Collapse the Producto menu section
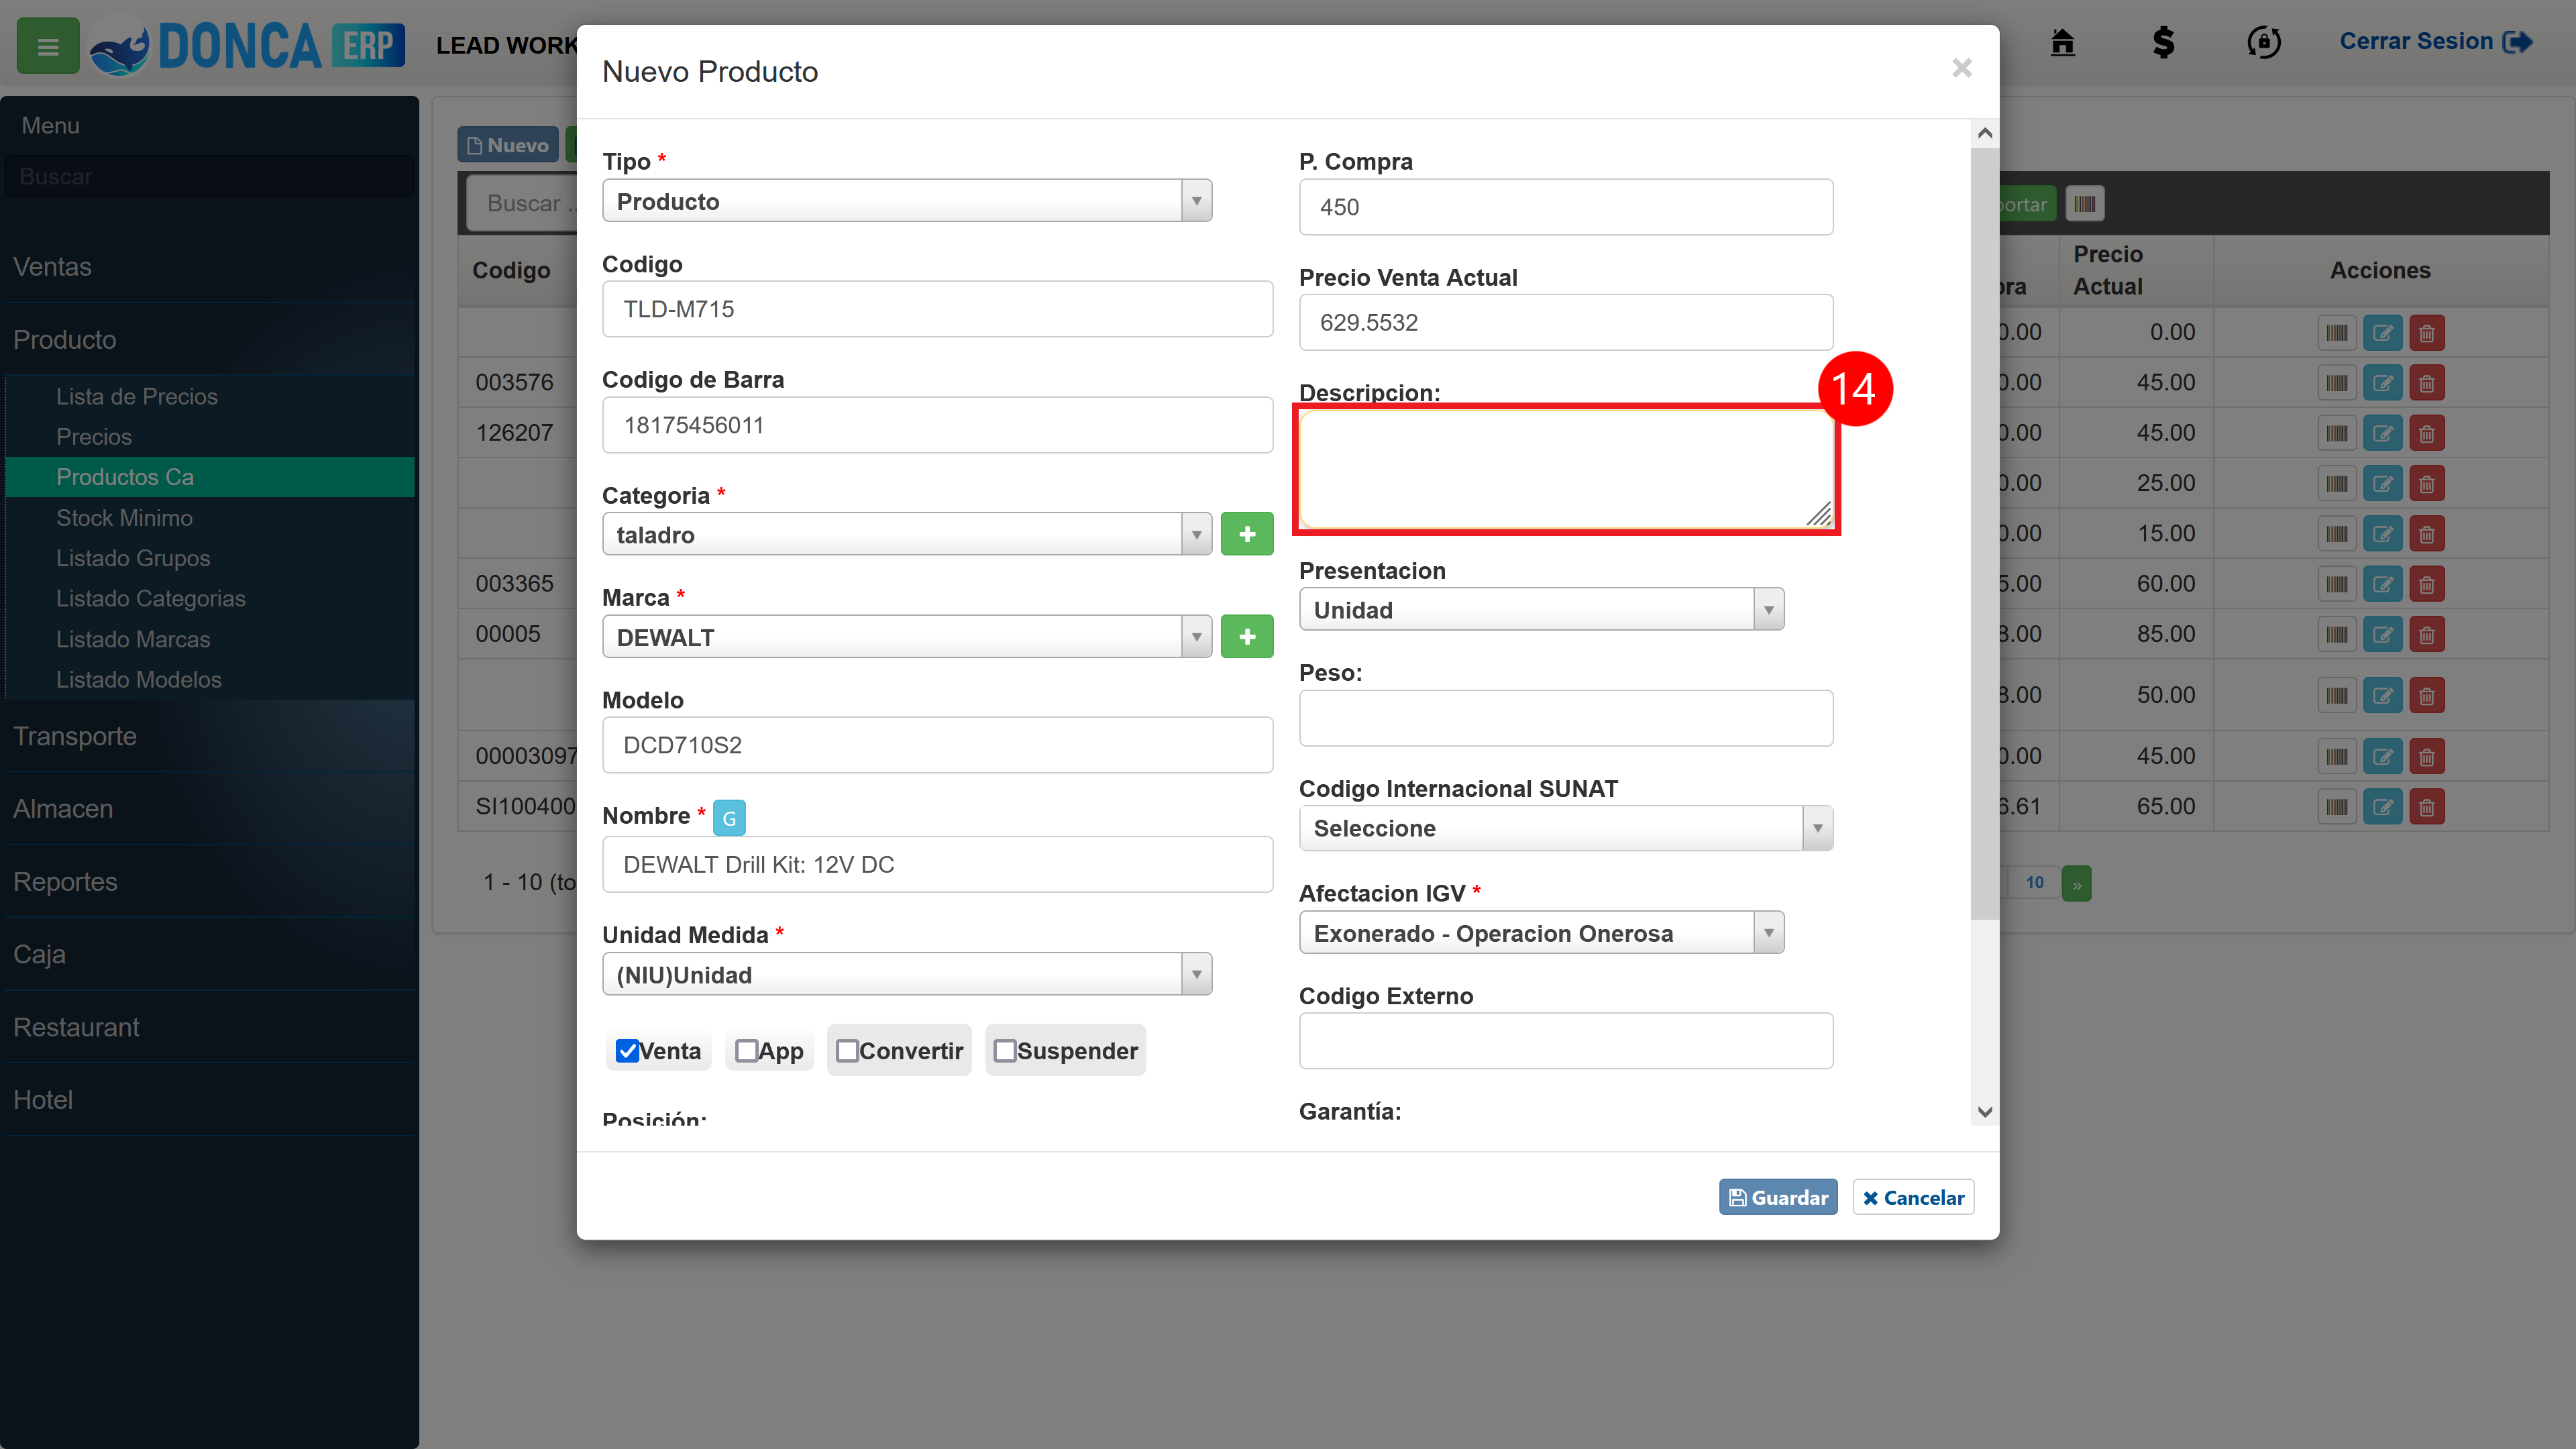 tap(209, 340)
